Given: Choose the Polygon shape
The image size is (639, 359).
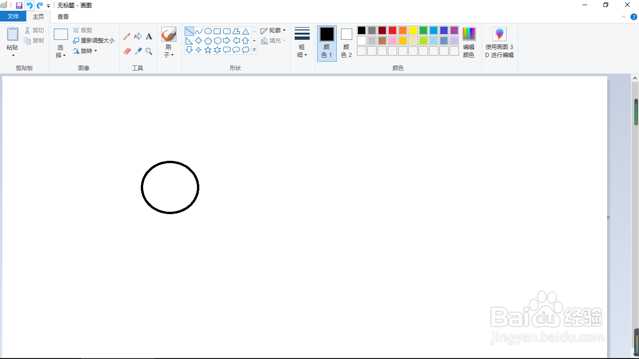Looking at the screenshot, I should point(236,31).
